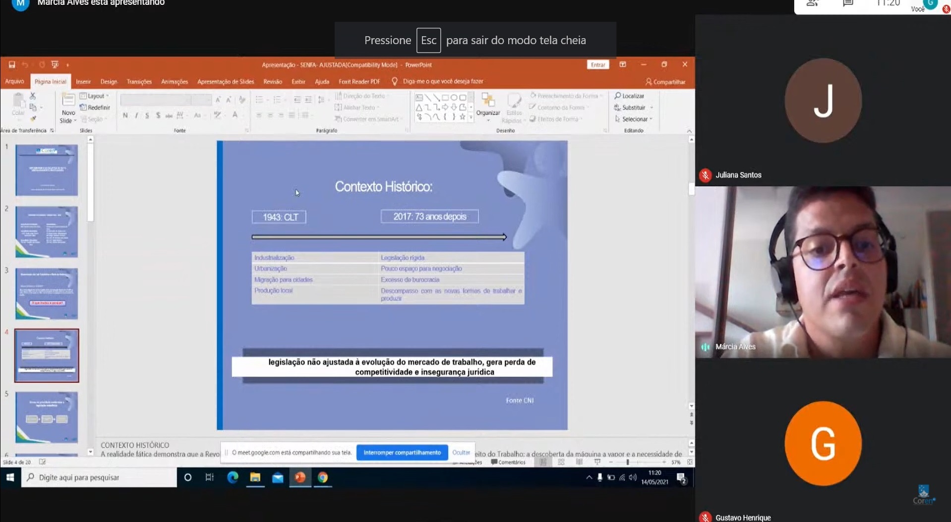Click the Save icon in PowerPoint title bar
Image resolution: width=951 pixels, height=522 pixels.
[x=12, y=65]
